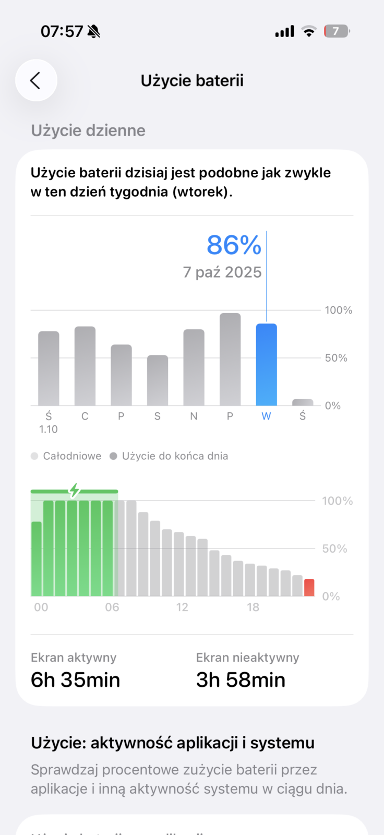Tap the cellular signal bars icon

pos(284,32)
